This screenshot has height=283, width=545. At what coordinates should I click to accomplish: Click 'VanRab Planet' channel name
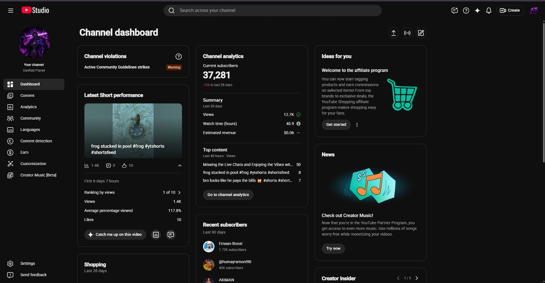(x=34, y=71)
